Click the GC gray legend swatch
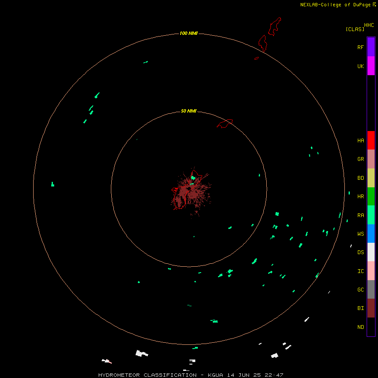 pos(371,289)
